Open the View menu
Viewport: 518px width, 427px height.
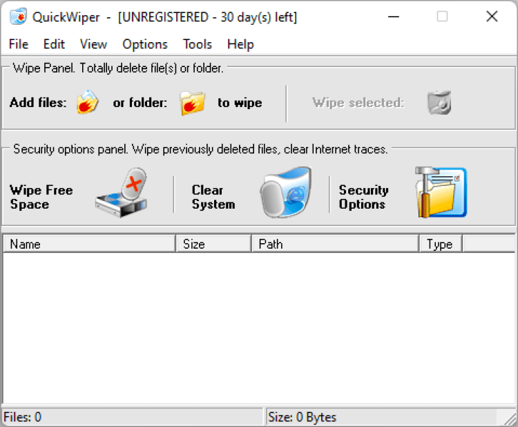(x=93, y=44)
